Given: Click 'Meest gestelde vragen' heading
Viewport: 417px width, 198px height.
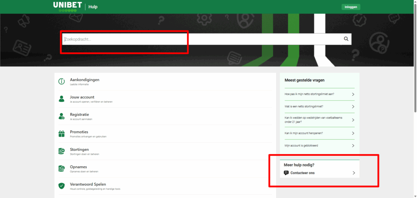Looking at the screenshot, I should (305, 80).
